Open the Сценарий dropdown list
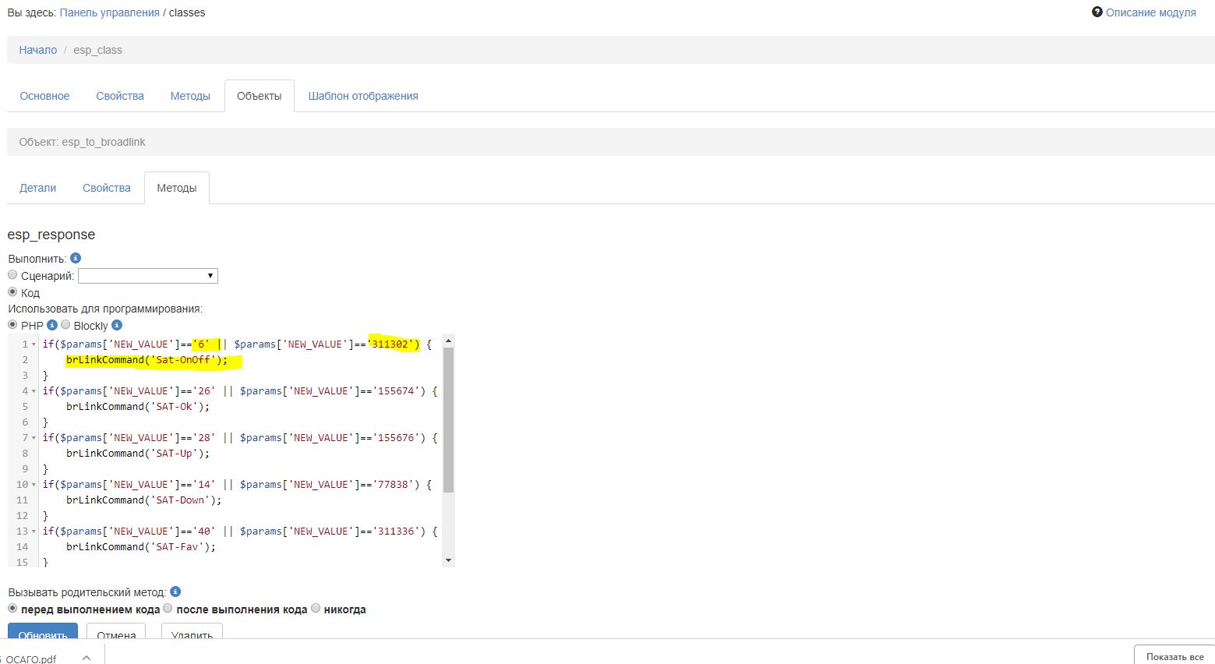 (x=148, y=276)
